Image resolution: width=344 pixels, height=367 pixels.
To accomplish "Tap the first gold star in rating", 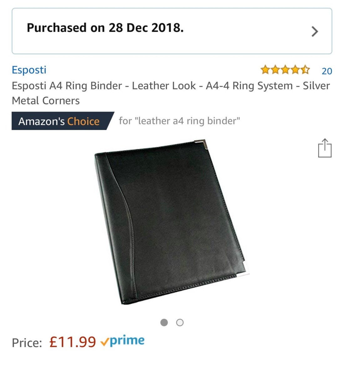I will [x=265, y=70].
